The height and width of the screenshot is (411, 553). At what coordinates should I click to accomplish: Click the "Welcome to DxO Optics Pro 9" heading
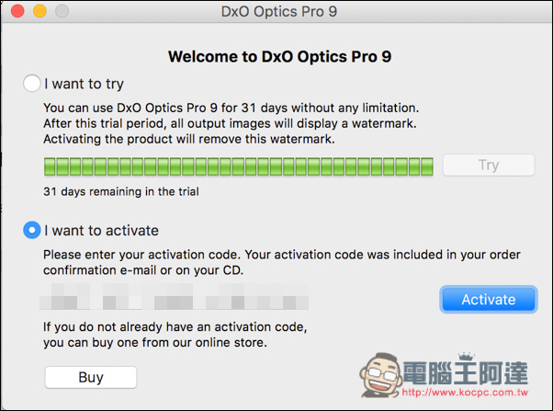pos(279,56)
